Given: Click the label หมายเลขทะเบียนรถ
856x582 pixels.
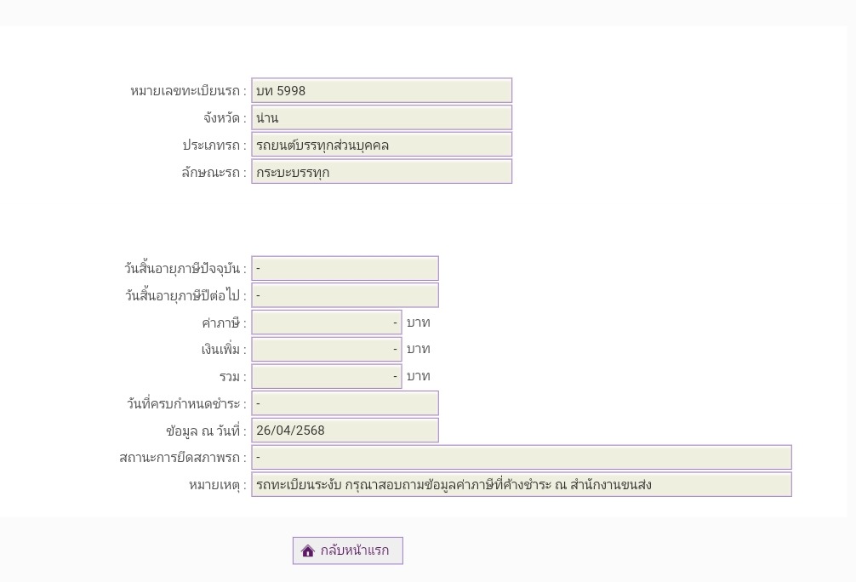Looking at the screenshot, I should click(x=188, y=91).
